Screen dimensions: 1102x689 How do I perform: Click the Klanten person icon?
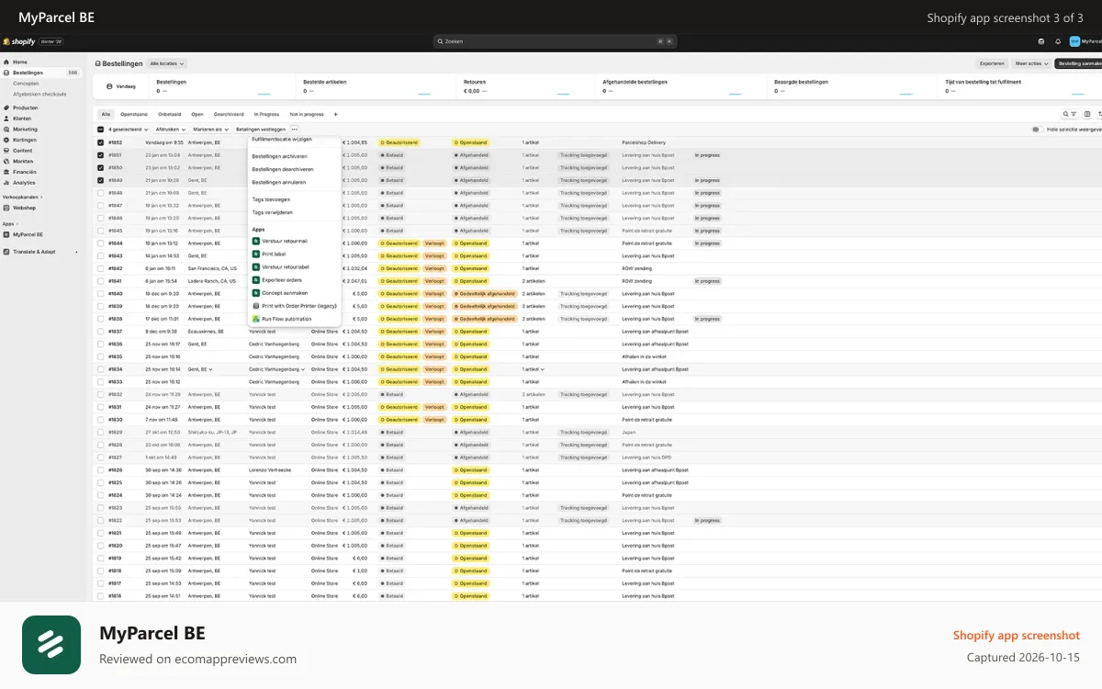(6, 119)
